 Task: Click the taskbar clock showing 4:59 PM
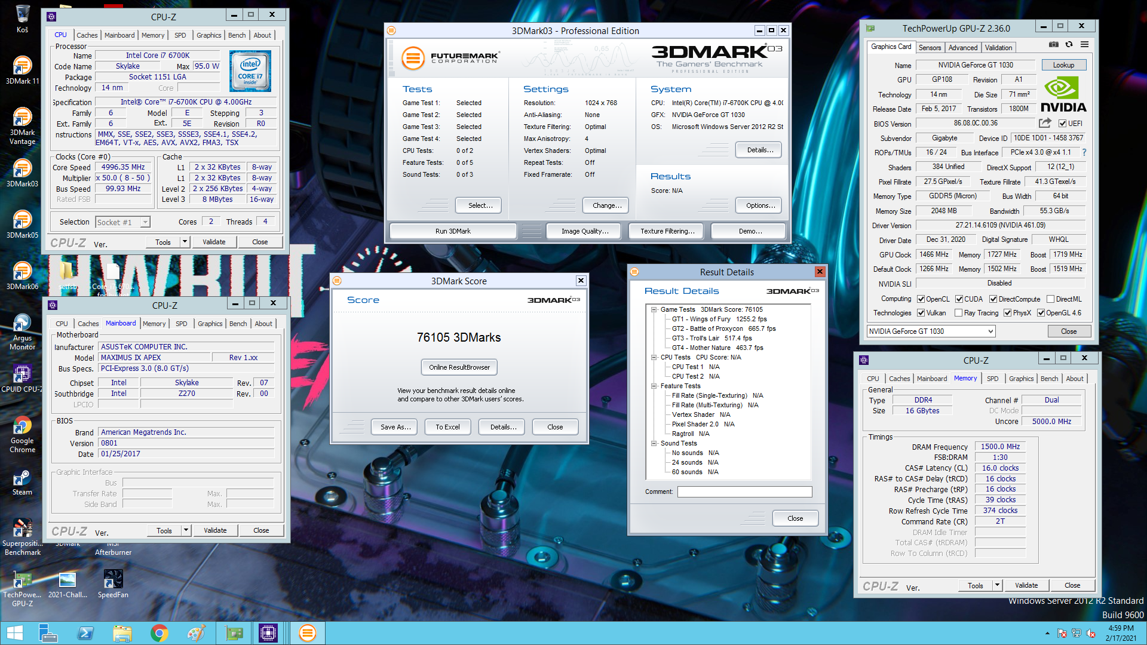click(1121, 633)
